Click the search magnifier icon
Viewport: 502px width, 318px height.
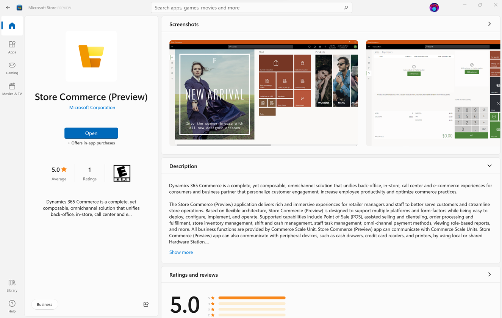346,8
